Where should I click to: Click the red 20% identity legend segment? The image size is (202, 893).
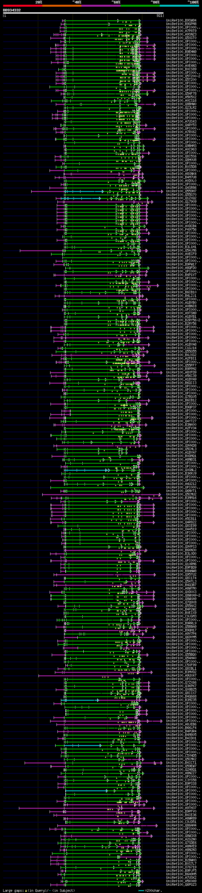tap(22, 6)
